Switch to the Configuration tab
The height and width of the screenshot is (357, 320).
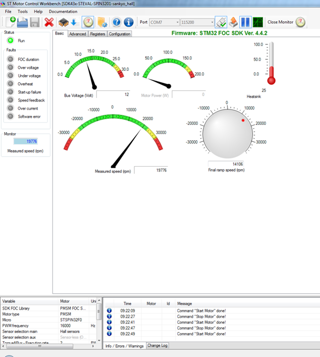tap(119, 34)
